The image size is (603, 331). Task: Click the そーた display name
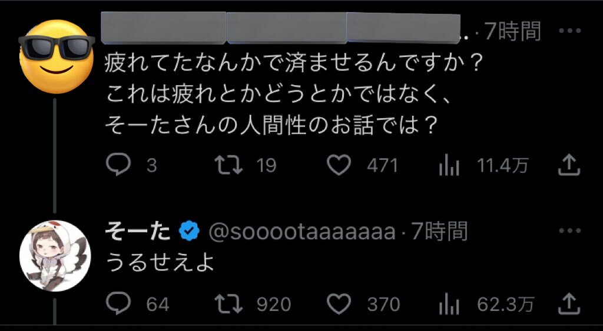coord(138,232)
